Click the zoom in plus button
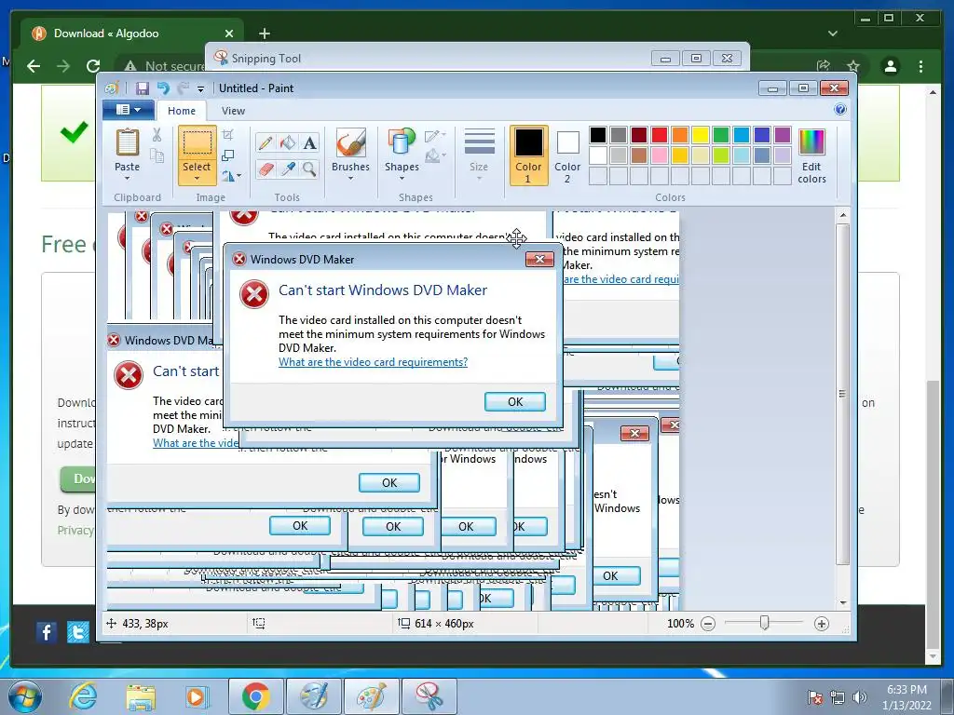This screenshot has height=715, width=954. [x=822, y=624]
